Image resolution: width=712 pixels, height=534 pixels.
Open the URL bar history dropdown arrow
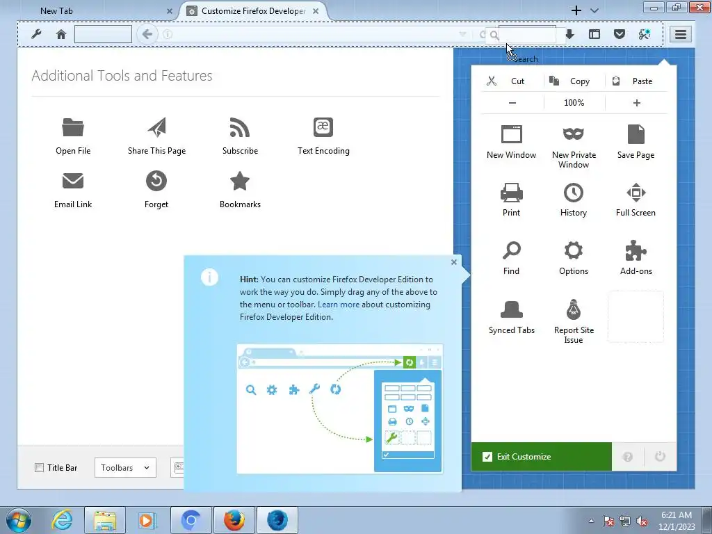462,34
